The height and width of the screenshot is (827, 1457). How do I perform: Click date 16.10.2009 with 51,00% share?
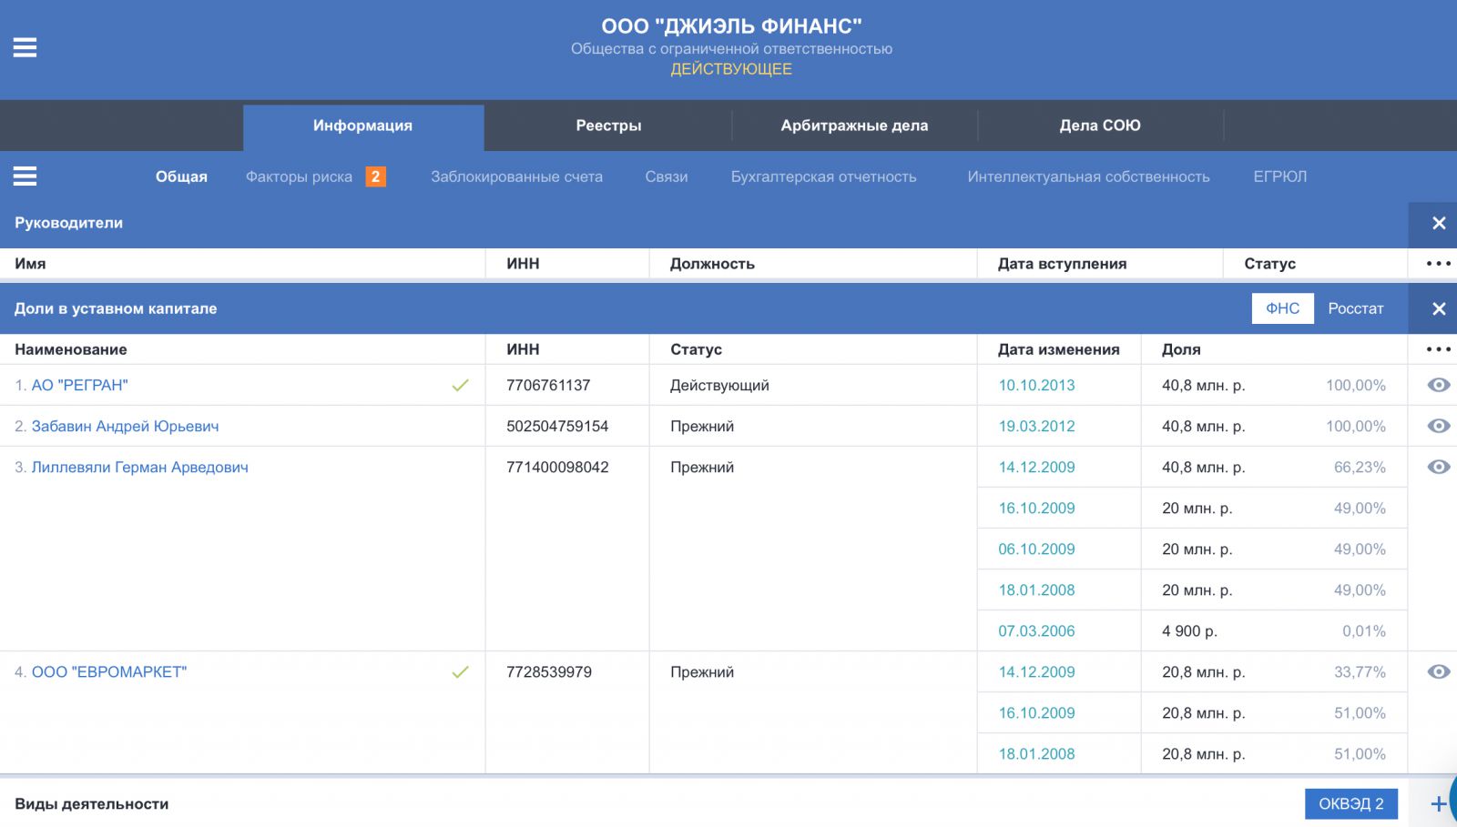pos(1036,712)
